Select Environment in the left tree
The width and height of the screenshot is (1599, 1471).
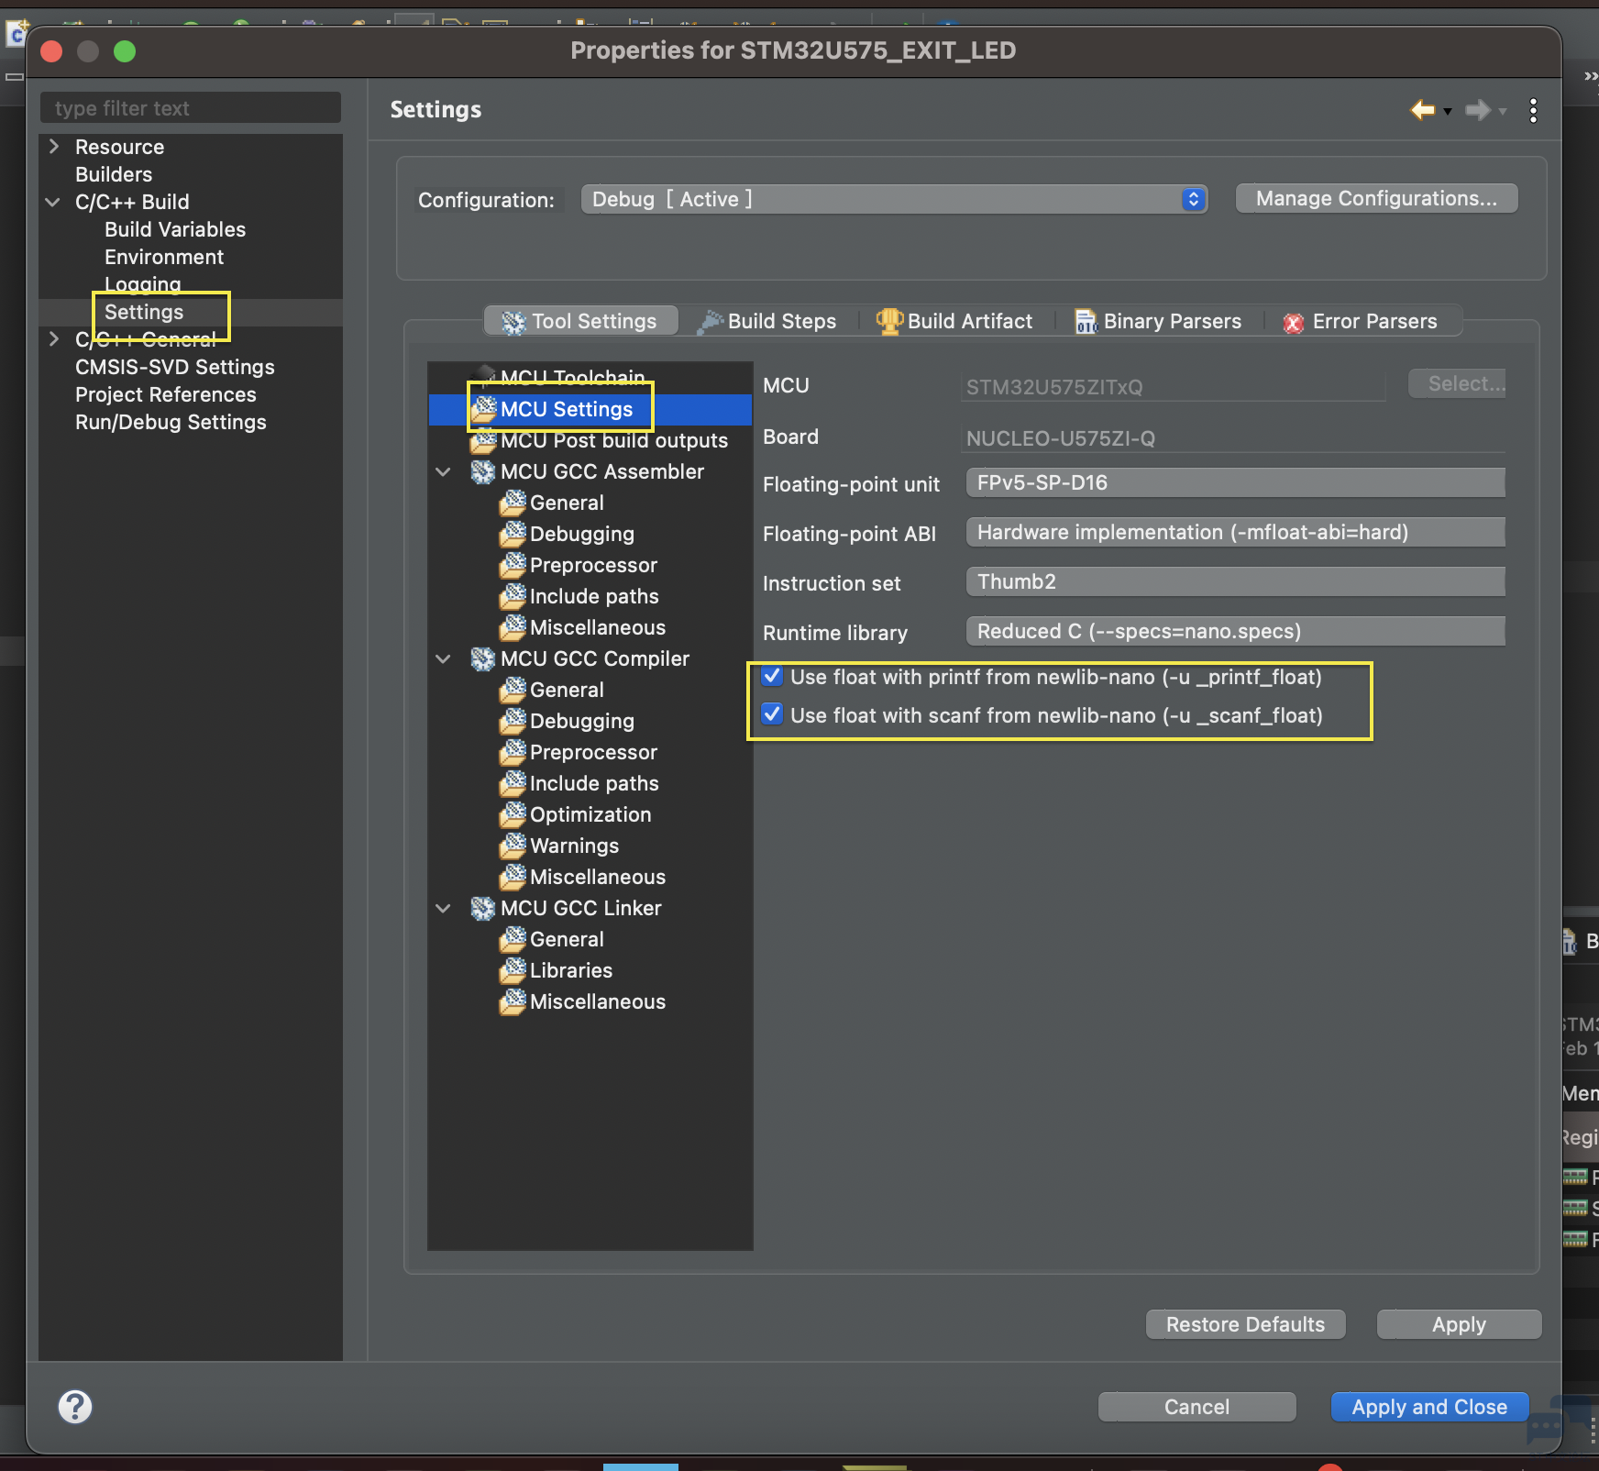[x=164, y=257]
